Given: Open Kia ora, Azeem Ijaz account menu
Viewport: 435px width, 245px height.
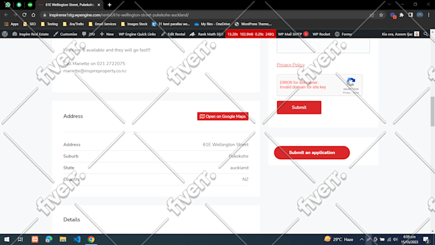Looking at the screenshot, I should point(400,34).
